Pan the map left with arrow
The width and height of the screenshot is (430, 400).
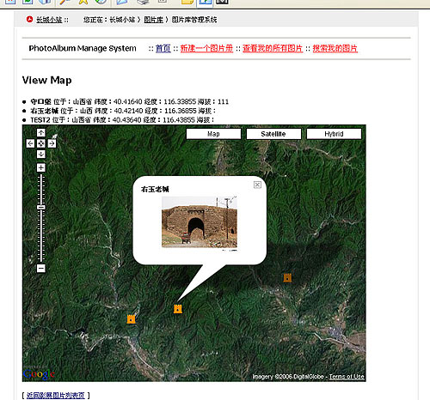click(30, 143)
